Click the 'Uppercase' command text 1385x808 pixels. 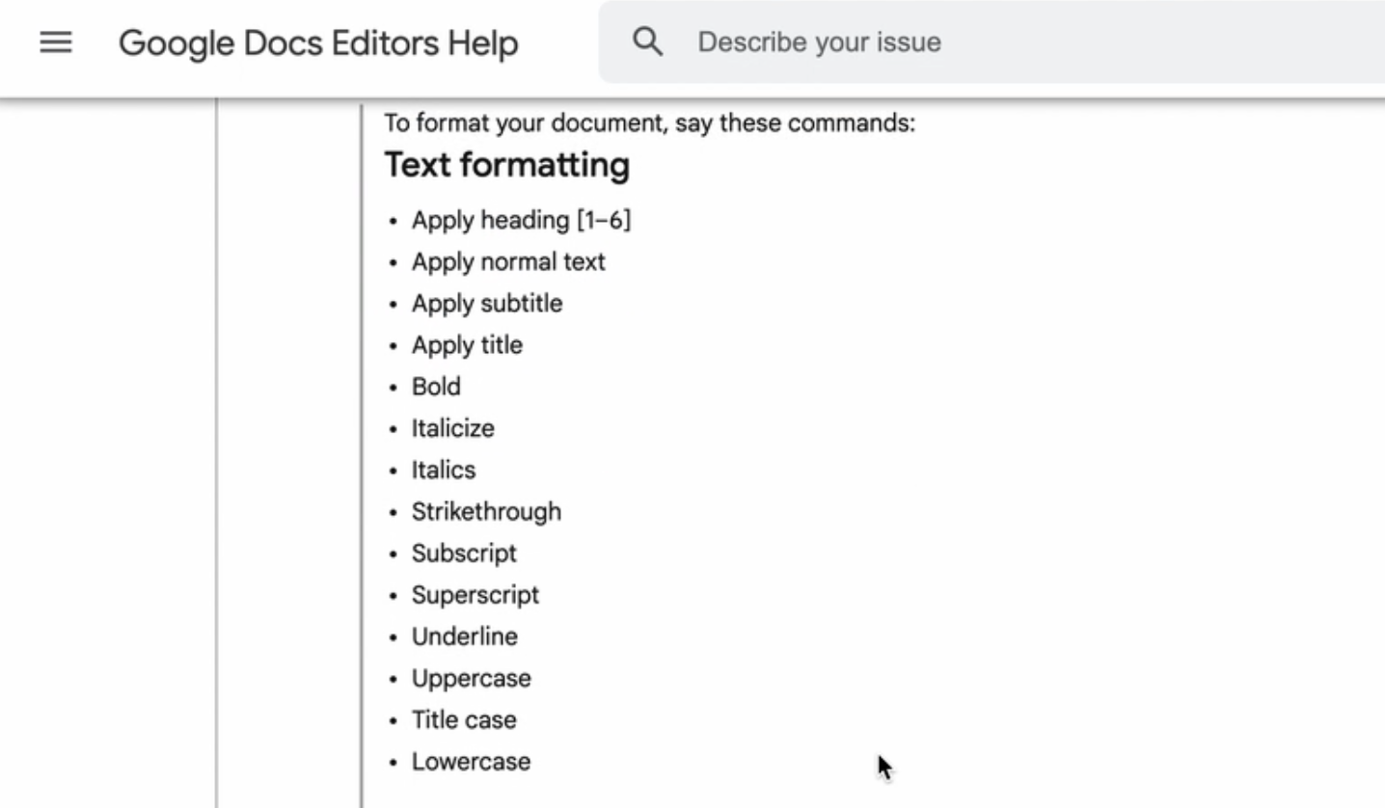point(472,678)
